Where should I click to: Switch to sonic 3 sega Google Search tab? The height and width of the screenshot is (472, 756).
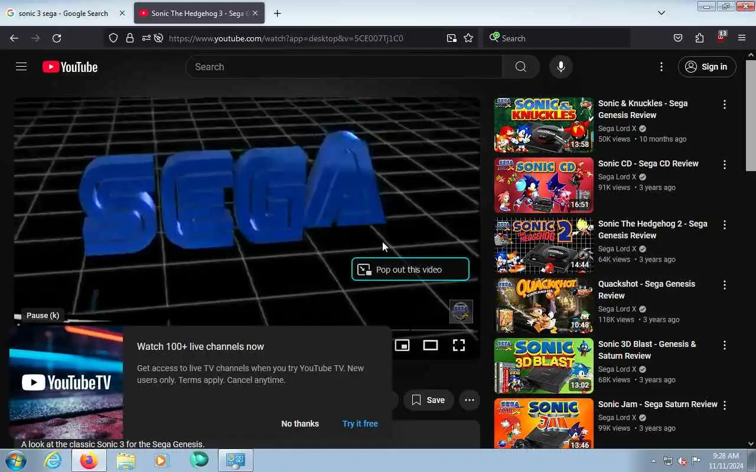(63, 13)
